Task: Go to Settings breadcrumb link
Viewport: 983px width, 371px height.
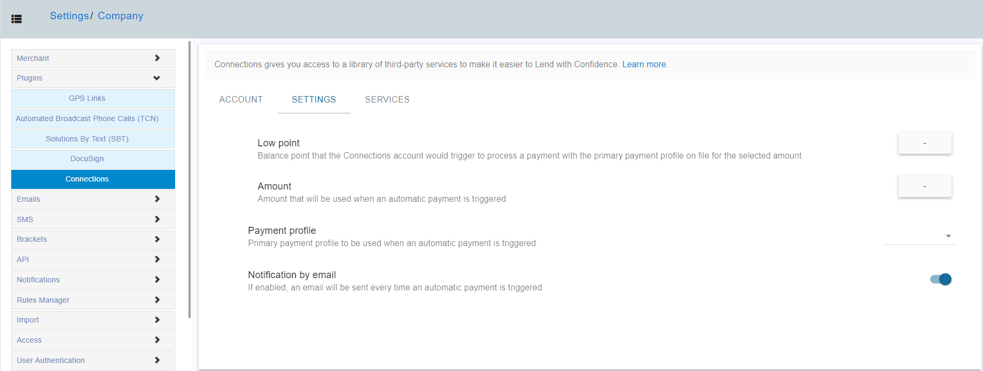Action: [69, 16]
